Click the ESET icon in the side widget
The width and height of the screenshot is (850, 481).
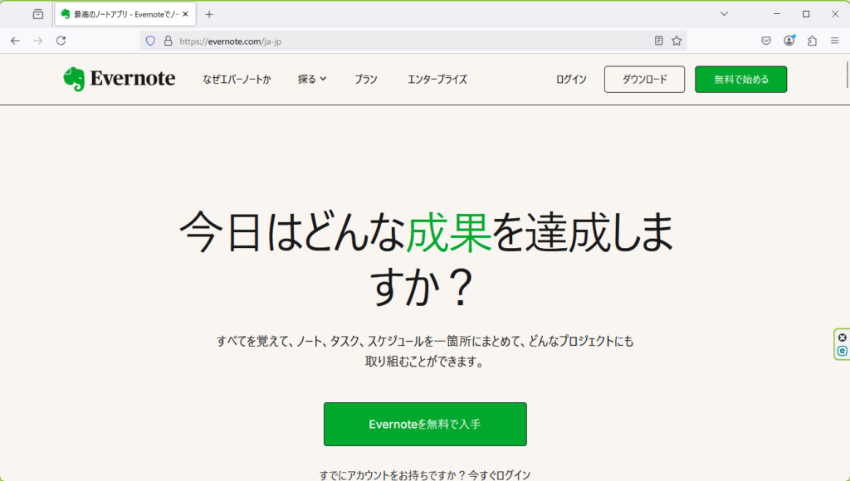(843, 351)
